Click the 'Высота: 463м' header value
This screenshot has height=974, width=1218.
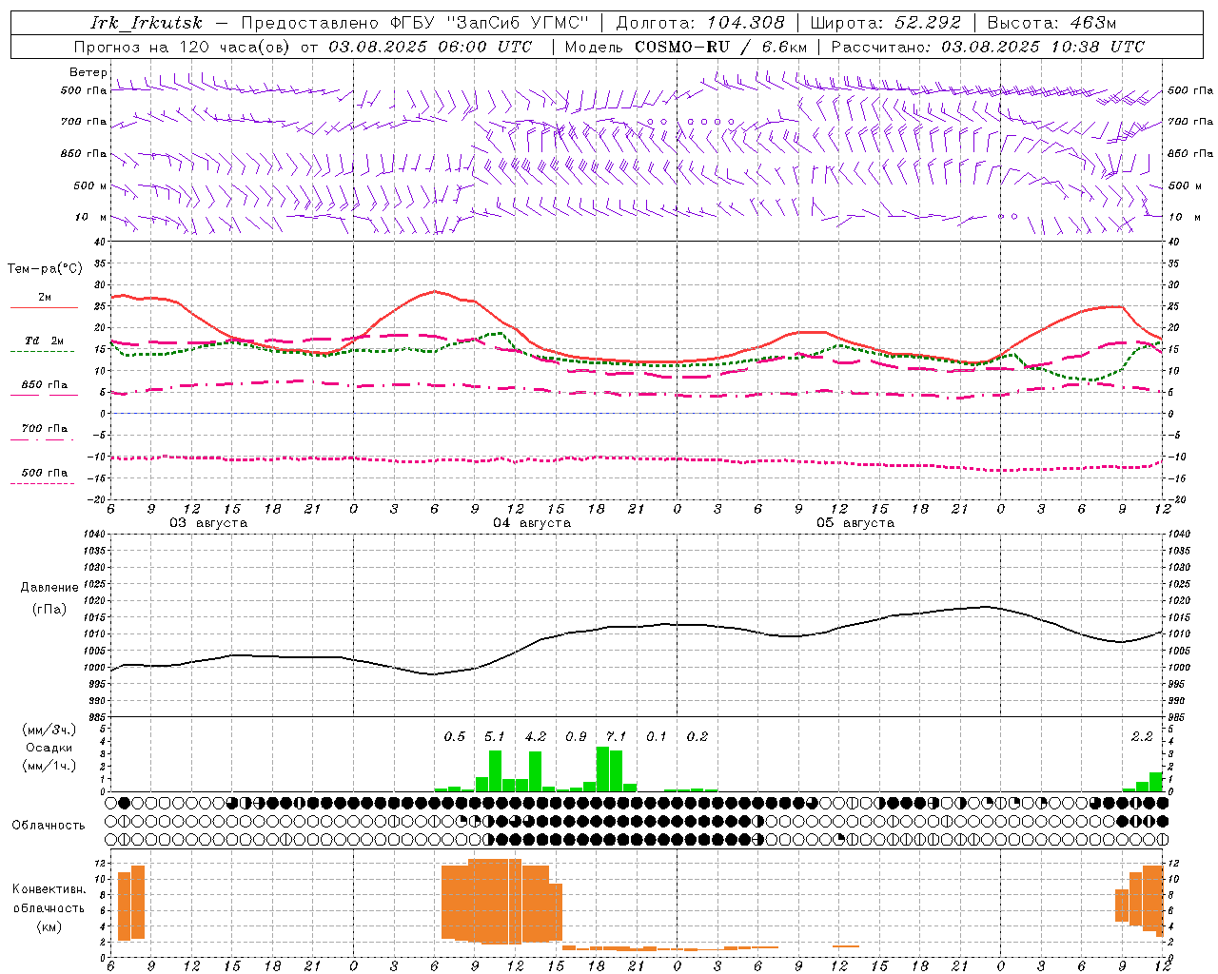(1051, 23)
